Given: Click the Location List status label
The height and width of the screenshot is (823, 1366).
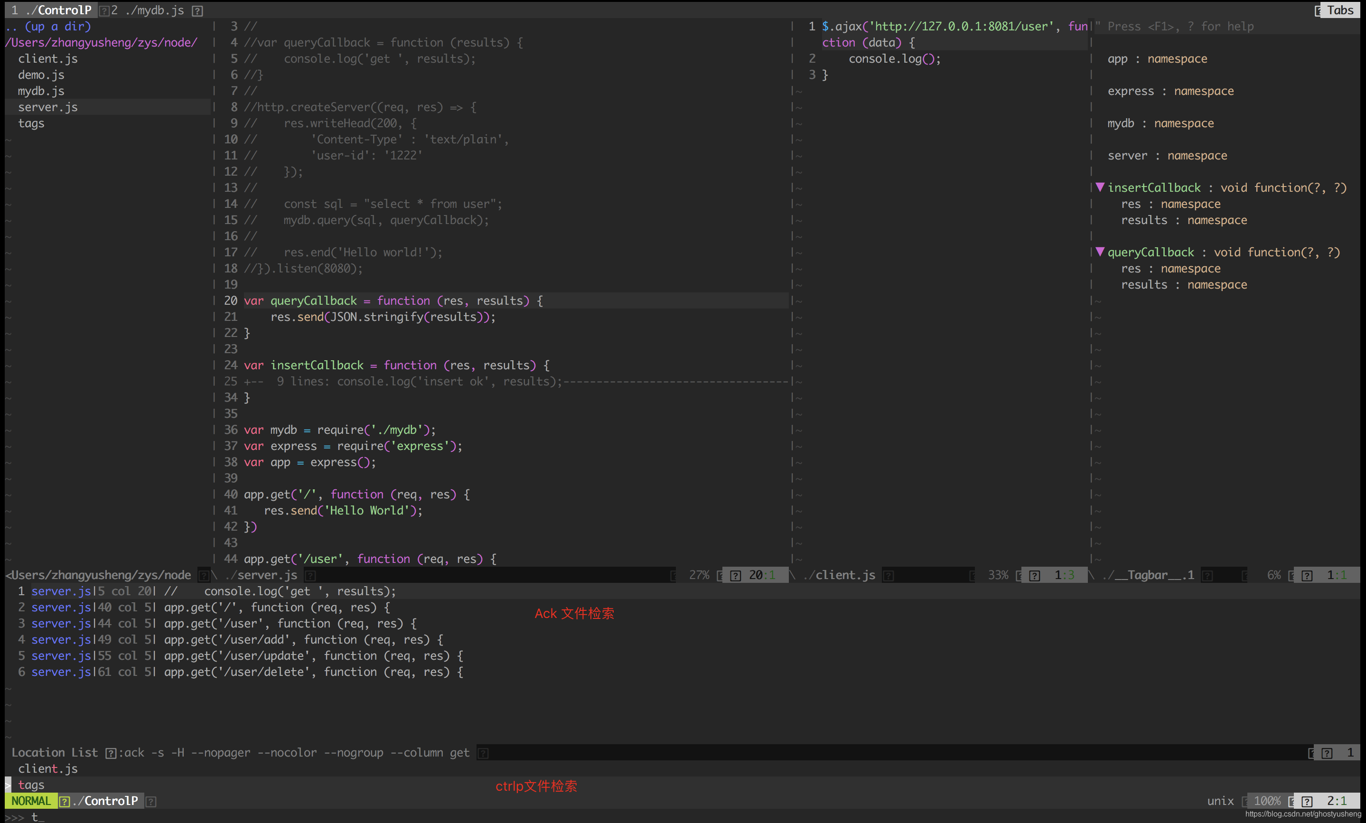Looking at the screenshot, I should pos(54,752).
